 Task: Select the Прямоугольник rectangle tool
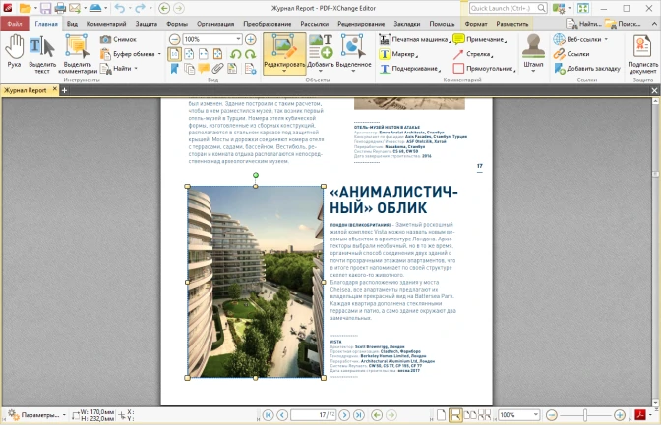point(484,69)
